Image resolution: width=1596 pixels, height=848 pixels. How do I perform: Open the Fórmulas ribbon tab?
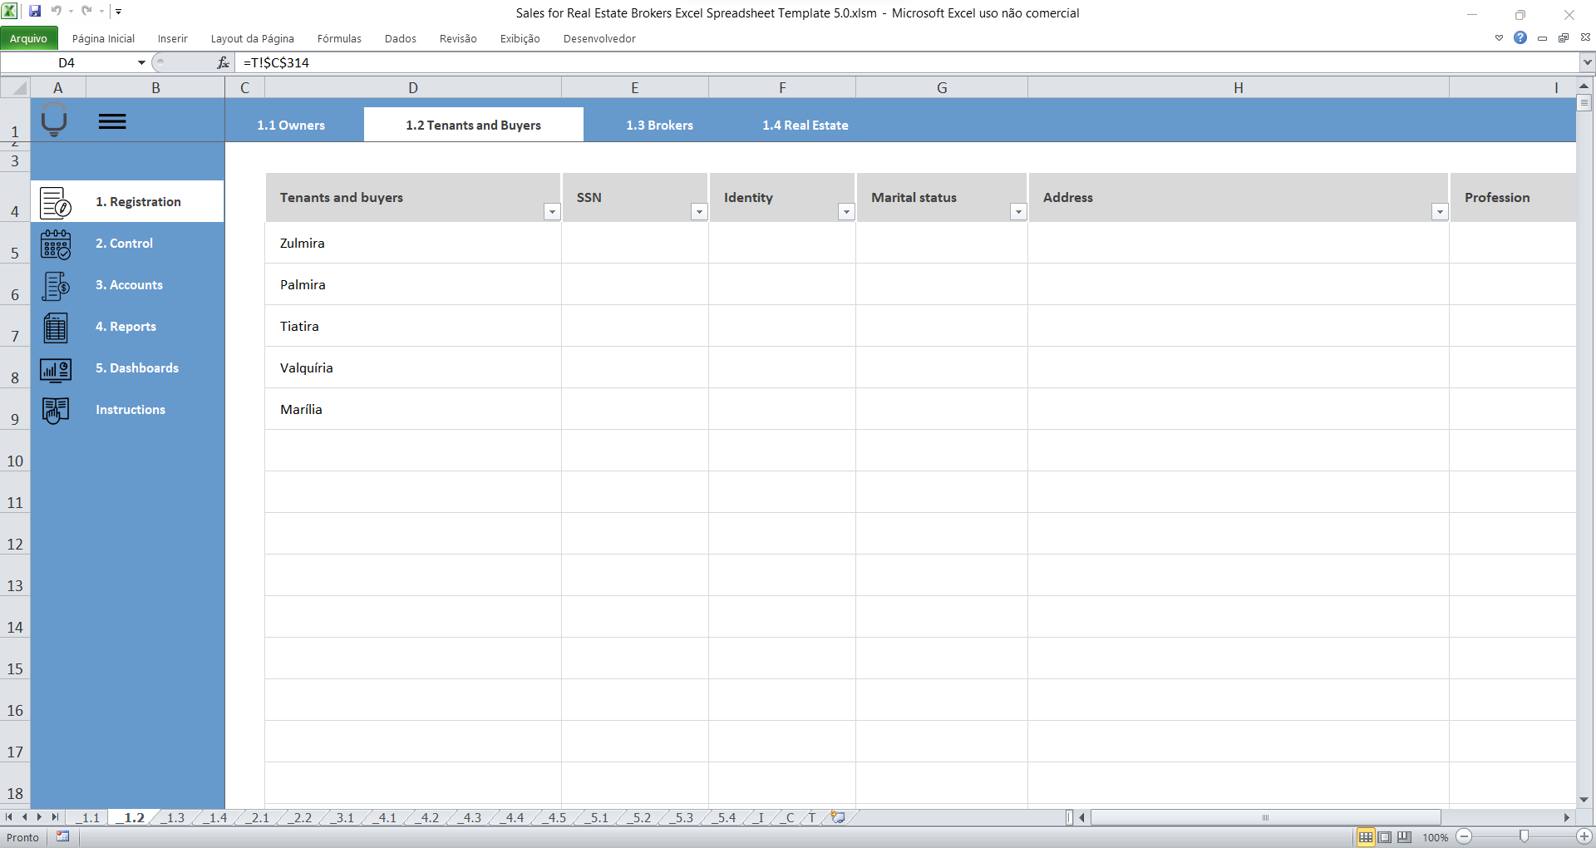coord(339,38)
